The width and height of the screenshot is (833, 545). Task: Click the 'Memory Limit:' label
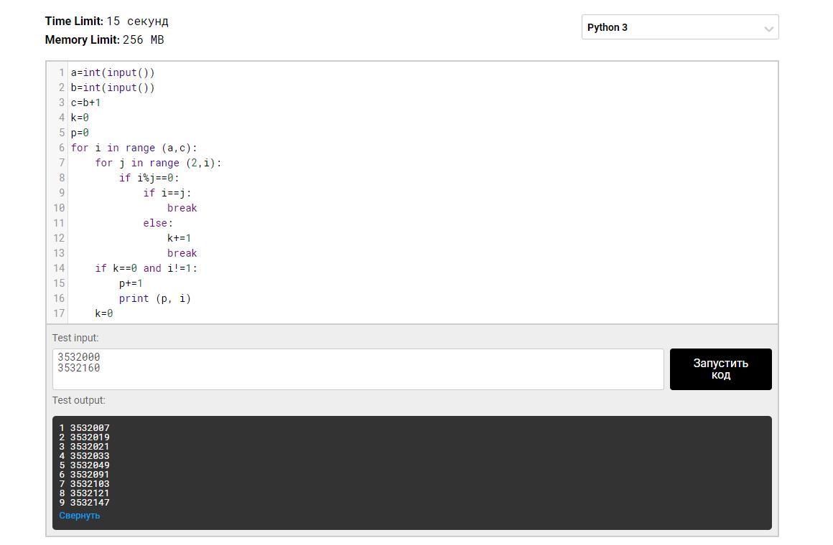(83, 40)
